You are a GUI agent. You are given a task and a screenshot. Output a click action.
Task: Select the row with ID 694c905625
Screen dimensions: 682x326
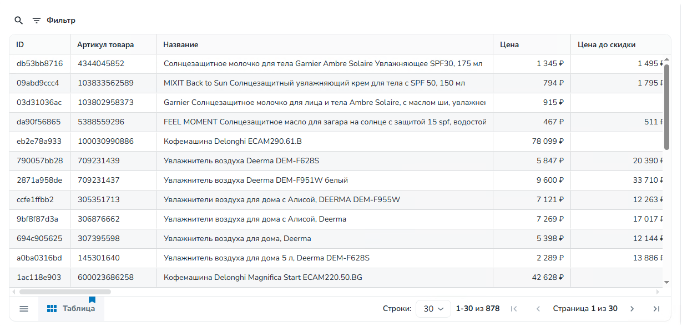[336, 239]
